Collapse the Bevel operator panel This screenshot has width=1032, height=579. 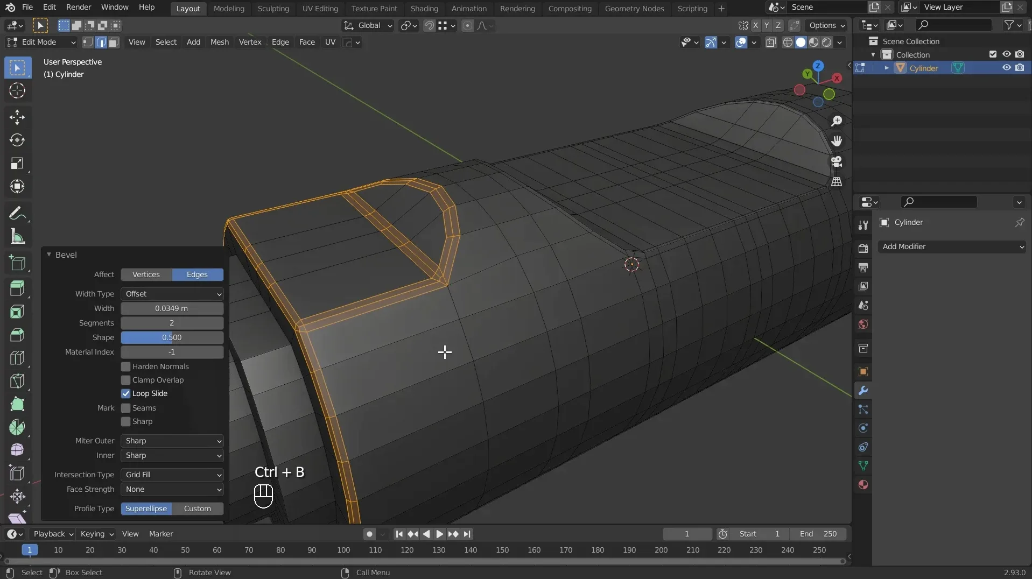(x=49, y=255)
